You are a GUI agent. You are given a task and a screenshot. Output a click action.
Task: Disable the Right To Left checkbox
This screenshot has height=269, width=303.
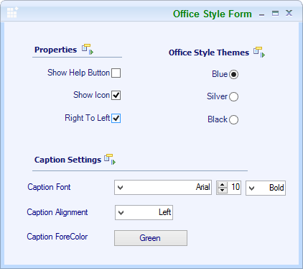[x=116, y=118]
